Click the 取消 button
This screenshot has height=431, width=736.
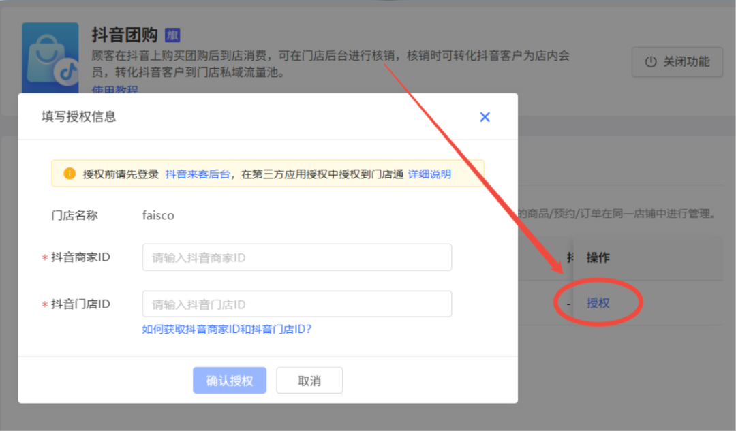pos(309,381)
